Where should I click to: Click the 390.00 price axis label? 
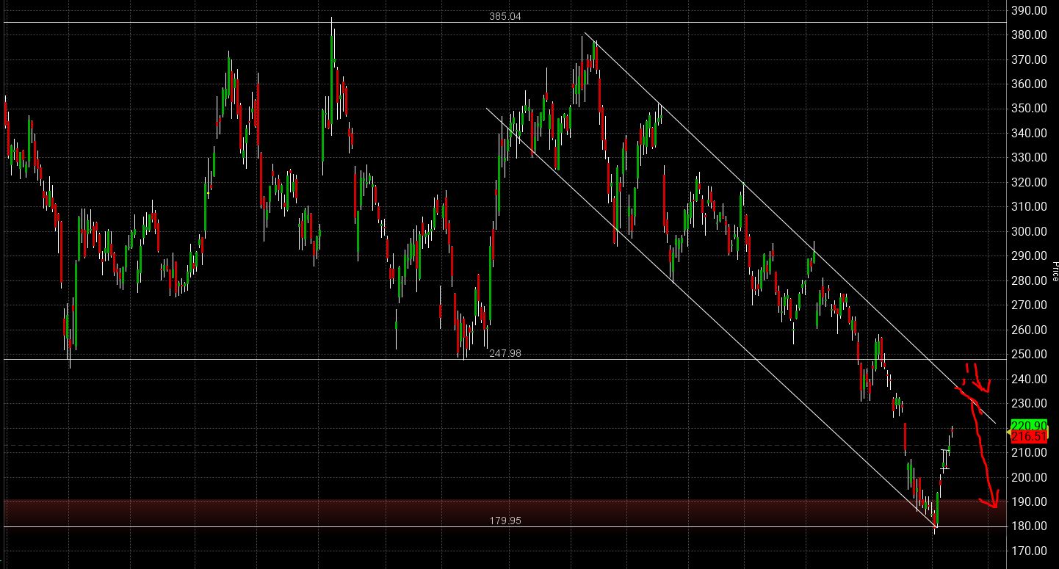1029,10
